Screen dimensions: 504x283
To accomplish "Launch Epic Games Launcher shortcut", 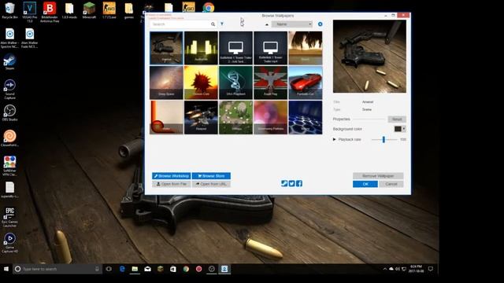I will point(9,217).
